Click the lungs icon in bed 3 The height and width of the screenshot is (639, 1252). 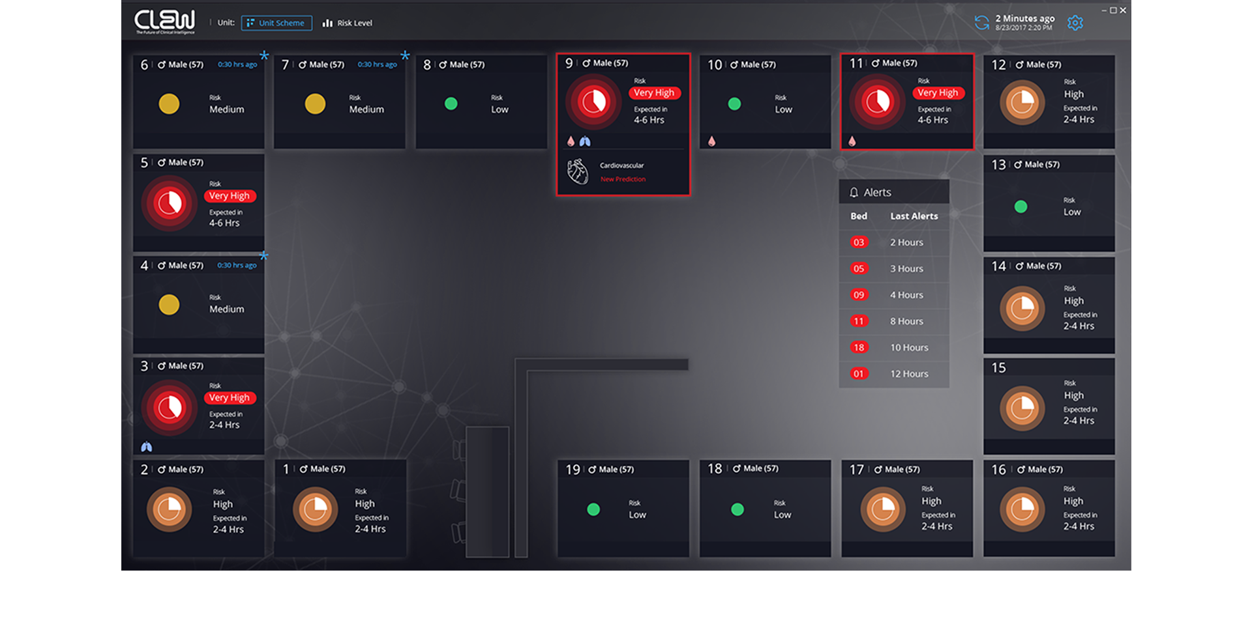point(147,447)
